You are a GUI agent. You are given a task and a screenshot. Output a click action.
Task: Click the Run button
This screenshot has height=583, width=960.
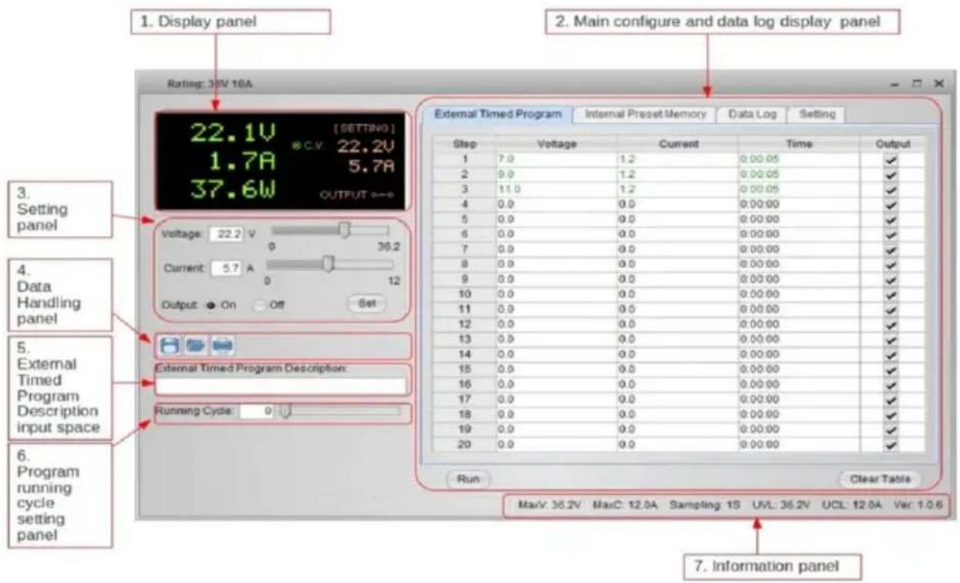[468, 479]
